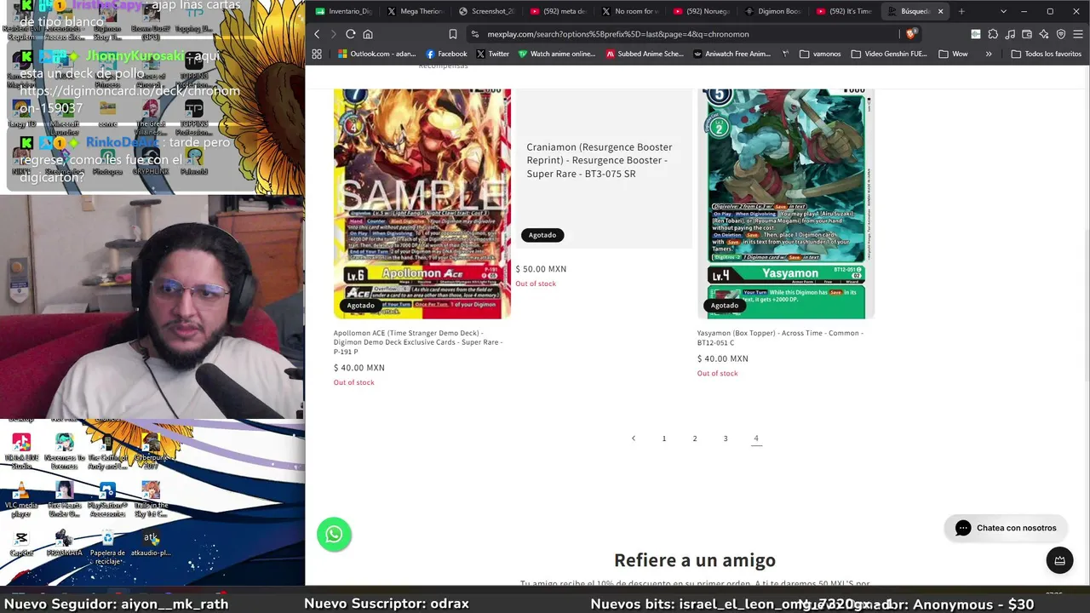Open the Twitter bookmark

[492, 54]
